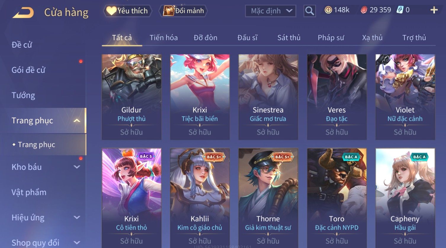Open the Mặc định sort dropdown
This screenshot has height=248, width=446.
coord(271,11)
